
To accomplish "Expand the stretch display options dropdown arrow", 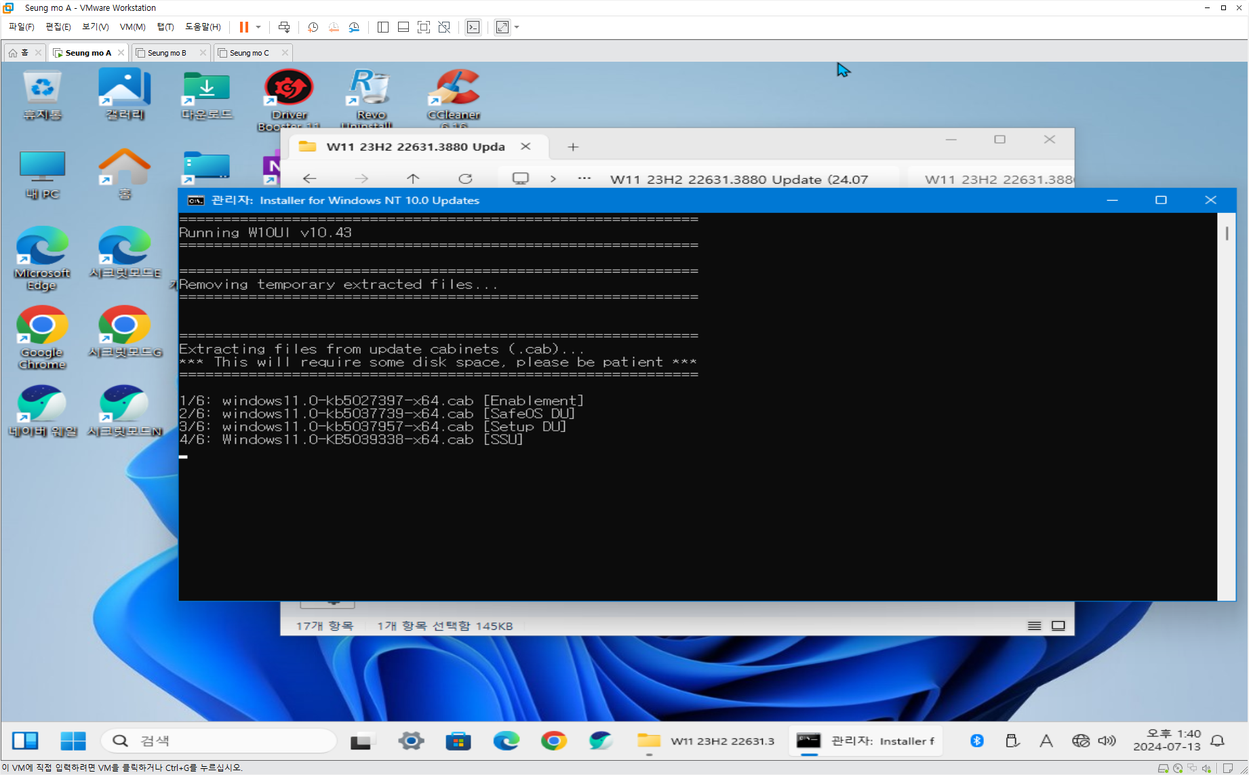I will [x=517, y=27].
